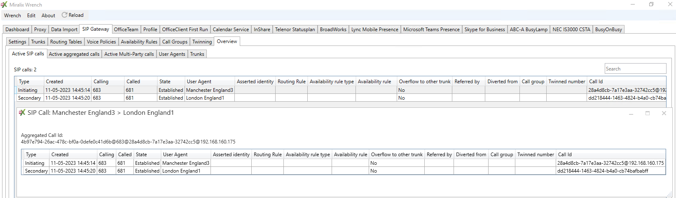Click the Miralix Wrench app icon in the title bar
Screen dimensions: 676x198
click(4, 5)
